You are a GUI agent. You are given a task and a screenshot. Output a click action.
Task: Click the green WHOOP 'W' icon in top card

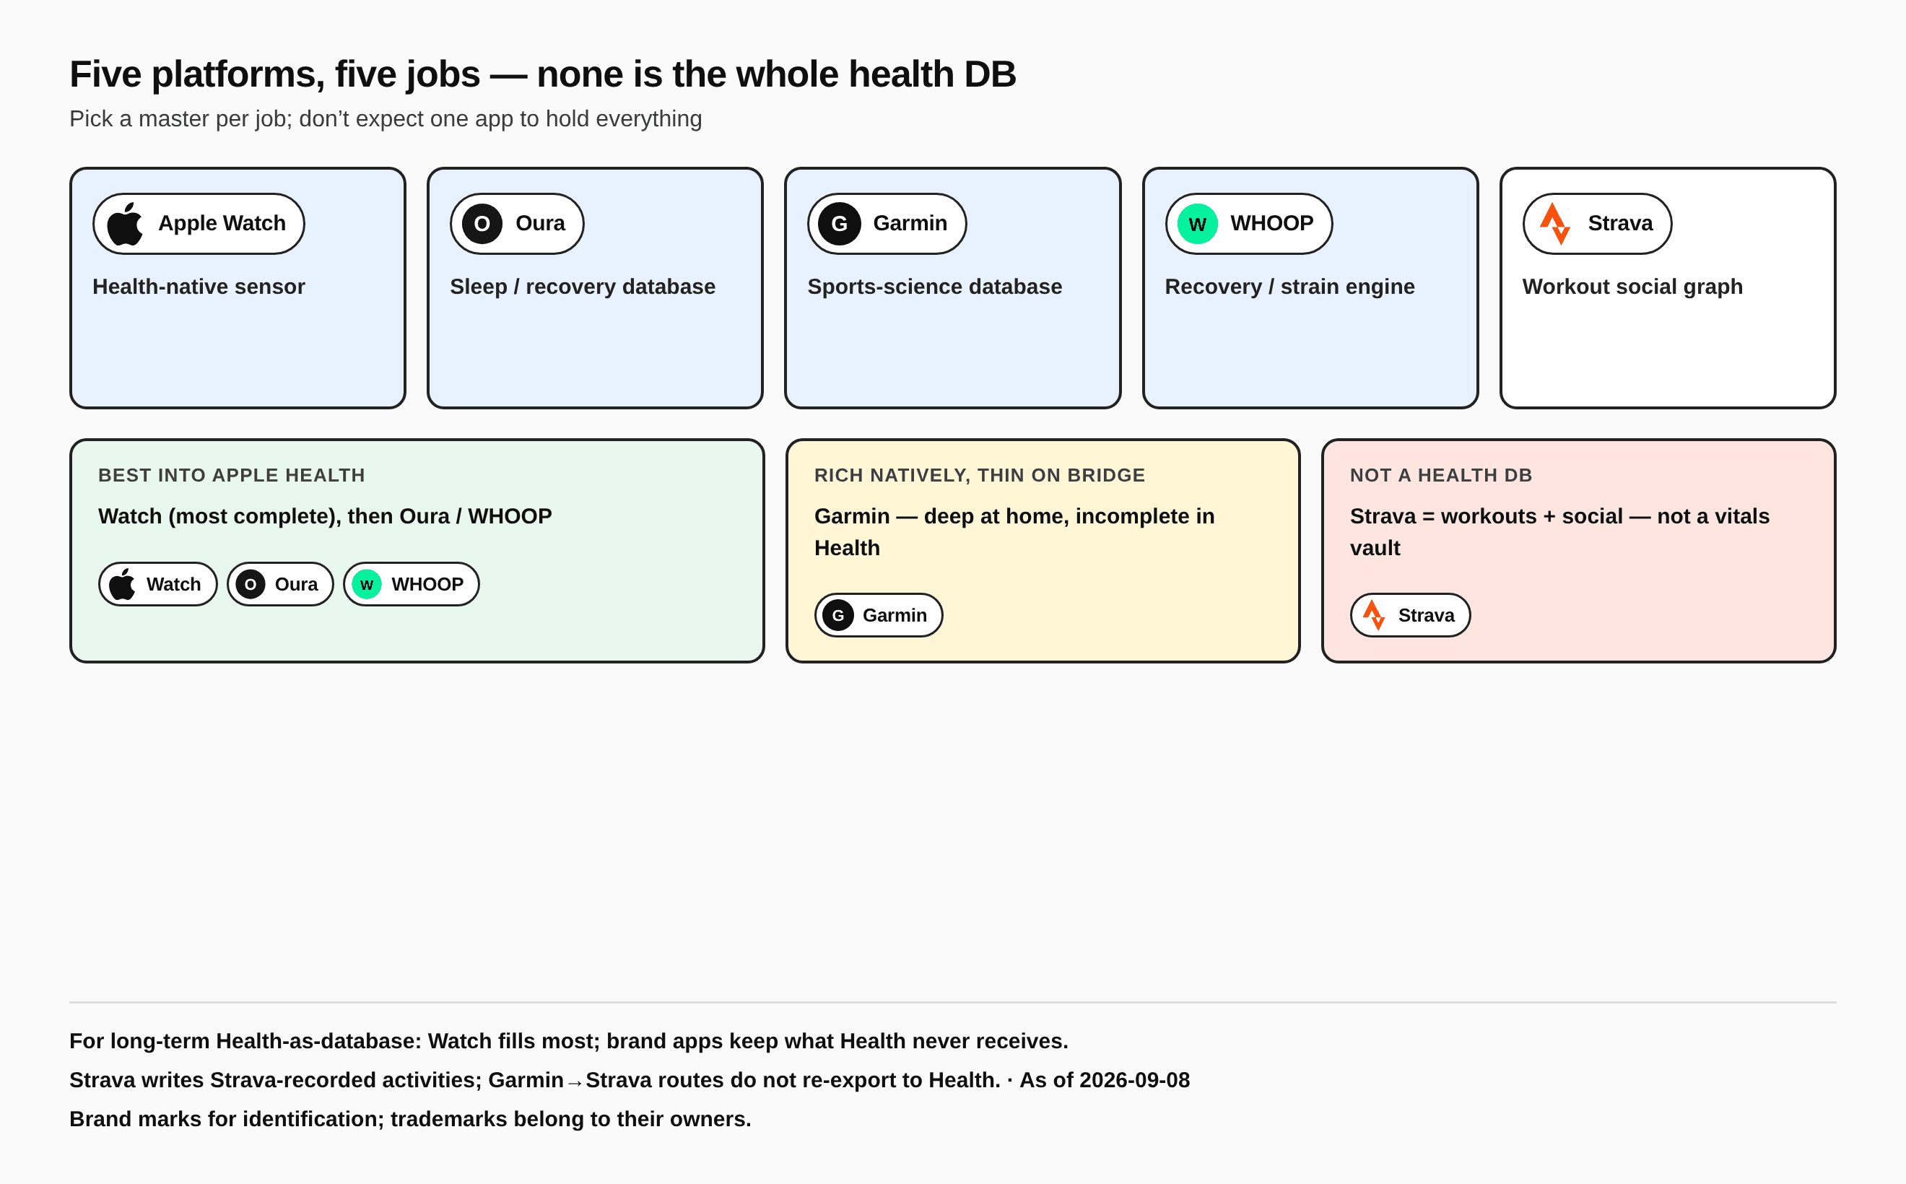(1197, 224)
